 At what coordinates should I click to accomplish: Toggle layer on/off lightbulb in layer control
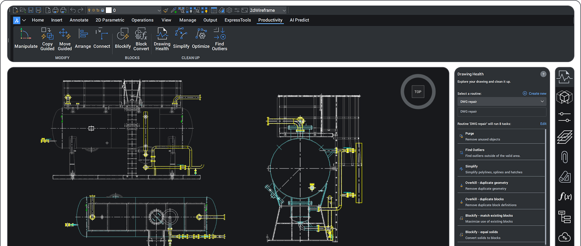(x=89, y=10)
